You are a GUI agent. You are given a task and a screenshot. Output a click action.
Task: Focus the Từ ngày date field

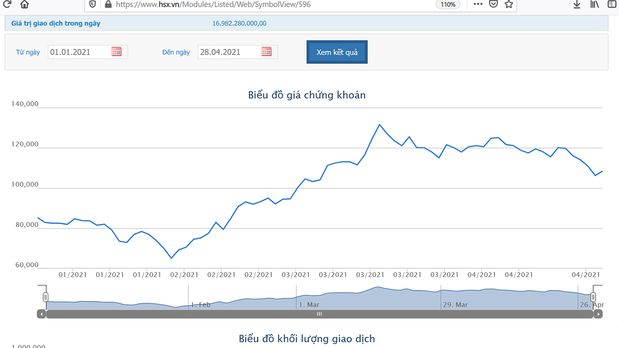click(x=79, y=52)
